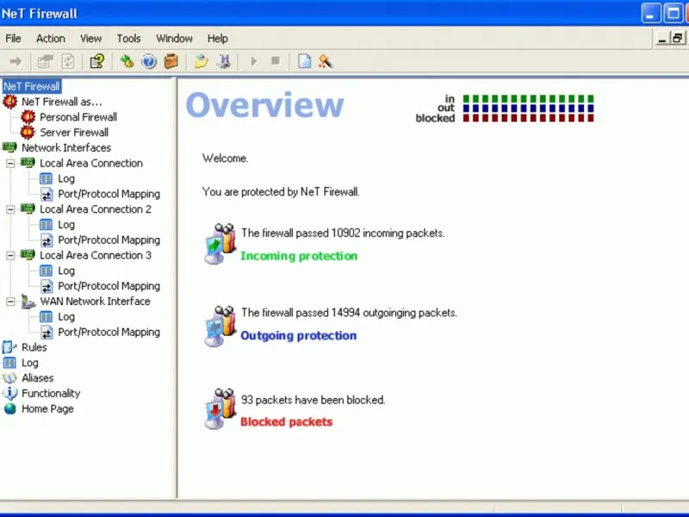Open the Help menu
The height and width of the screenshot is (517, 689).
218,39
